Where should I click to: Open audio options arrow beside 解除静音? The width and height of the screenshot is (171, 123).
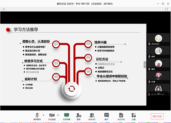coord(43,115)
